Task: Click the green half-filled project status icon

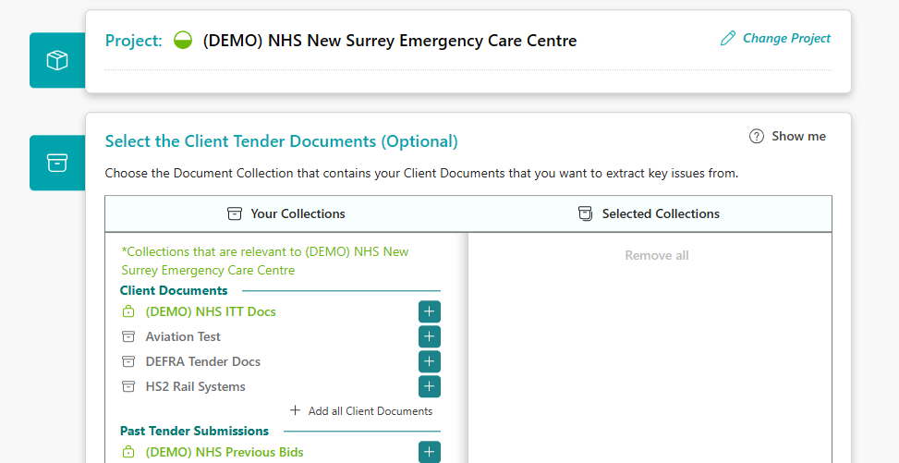Action: click(x=183, y=40)
